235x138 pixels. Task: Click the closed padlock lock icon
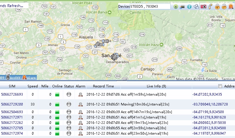217,7
